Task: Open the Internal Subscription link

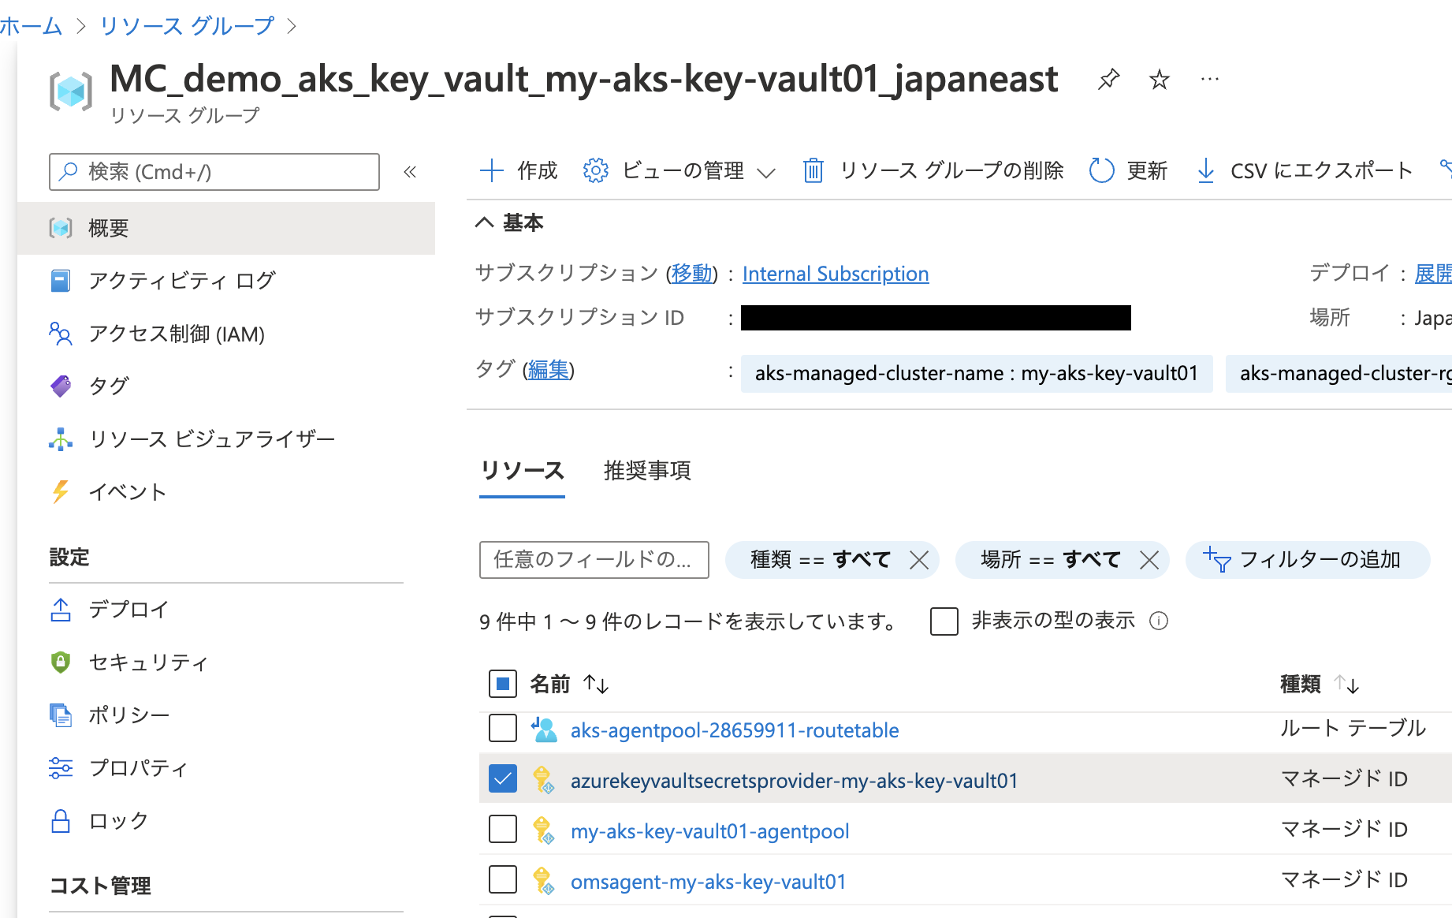Action: (x=836, y=274)
